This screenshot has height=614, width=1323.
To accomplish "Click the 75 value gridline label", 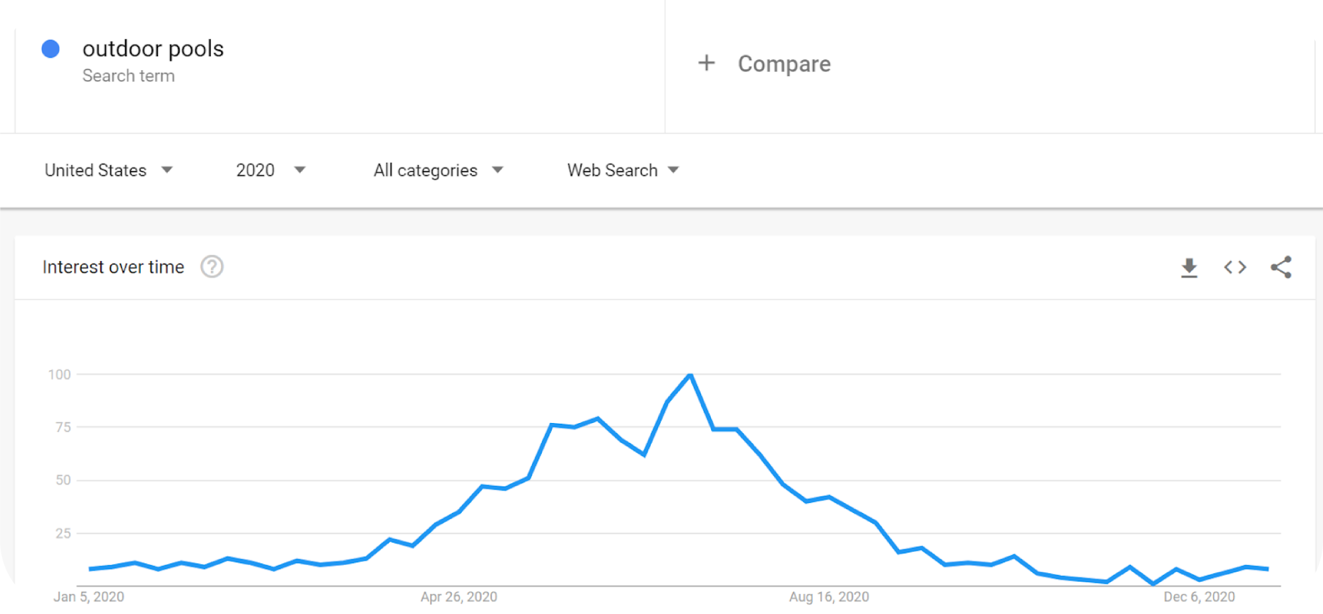I will [x=63, y=428].
